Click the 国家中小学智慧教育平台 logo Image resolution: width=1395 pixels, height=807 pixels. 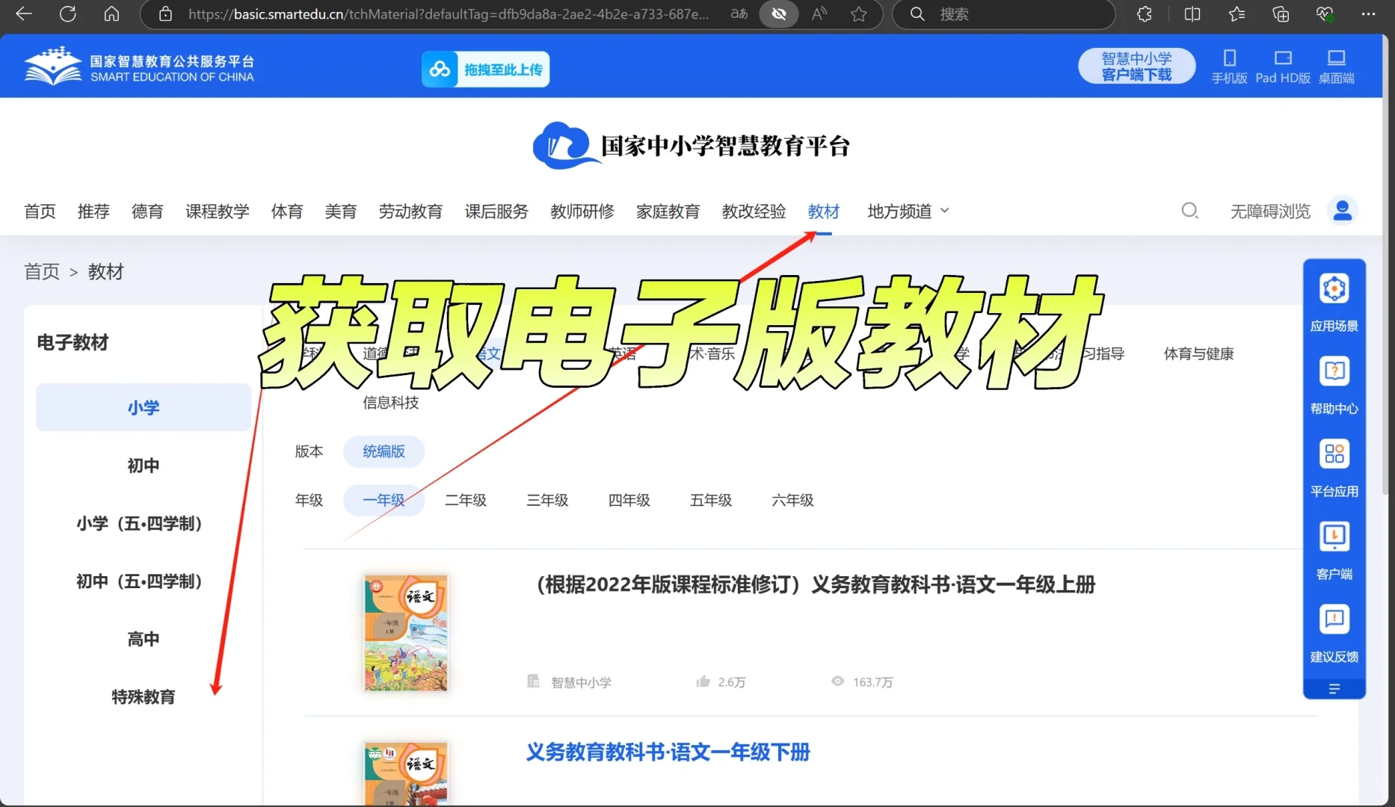[691, 145]
